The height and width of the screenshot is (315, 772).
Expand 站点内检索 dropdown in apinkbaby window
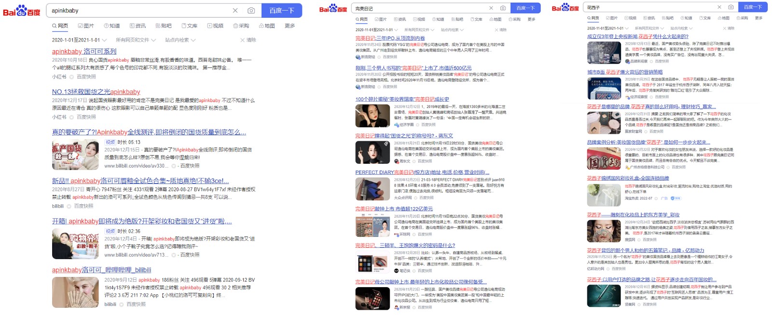click(180, 40)
